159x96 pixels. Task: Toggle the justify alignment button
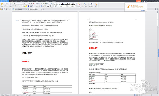[41, 6]
